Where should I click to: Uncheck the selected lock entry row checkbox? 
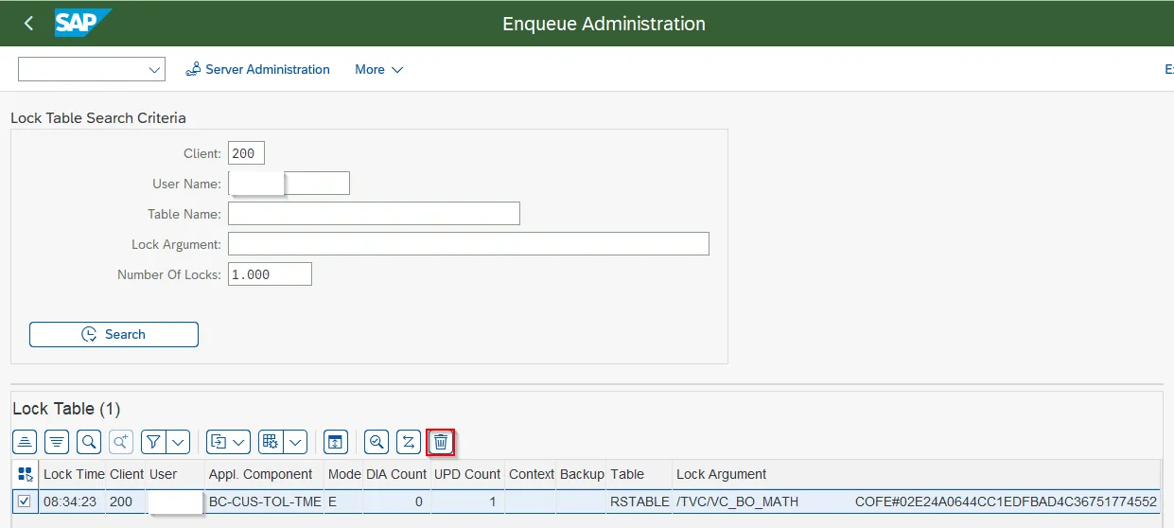25,502
